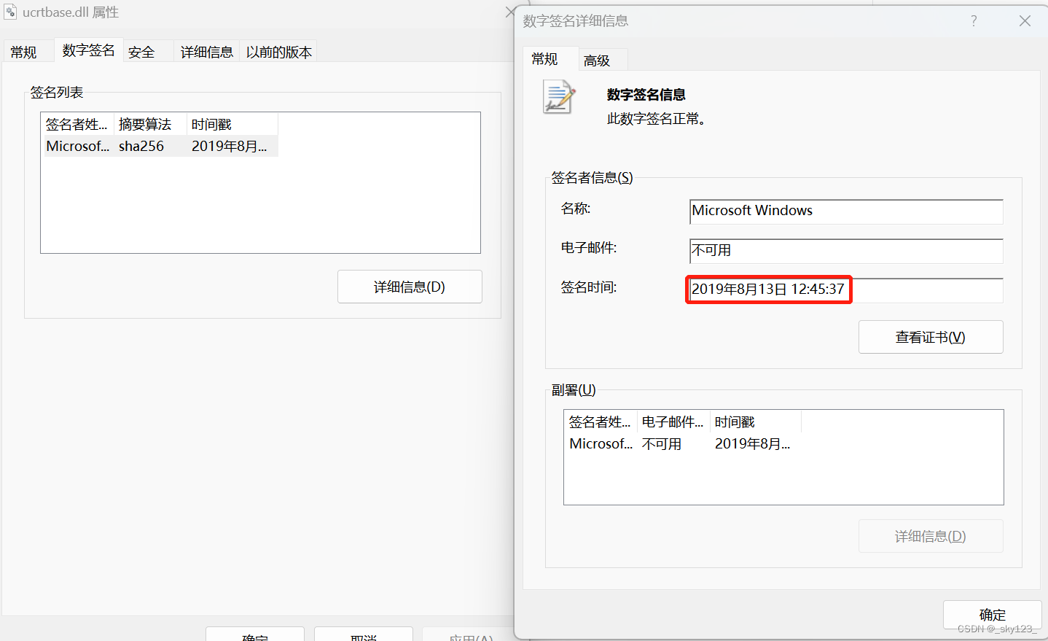Screen dimensions: 1048x641
Task: Close the 数字签名详细信息 dialog
Action: (x=1025, y=21)
